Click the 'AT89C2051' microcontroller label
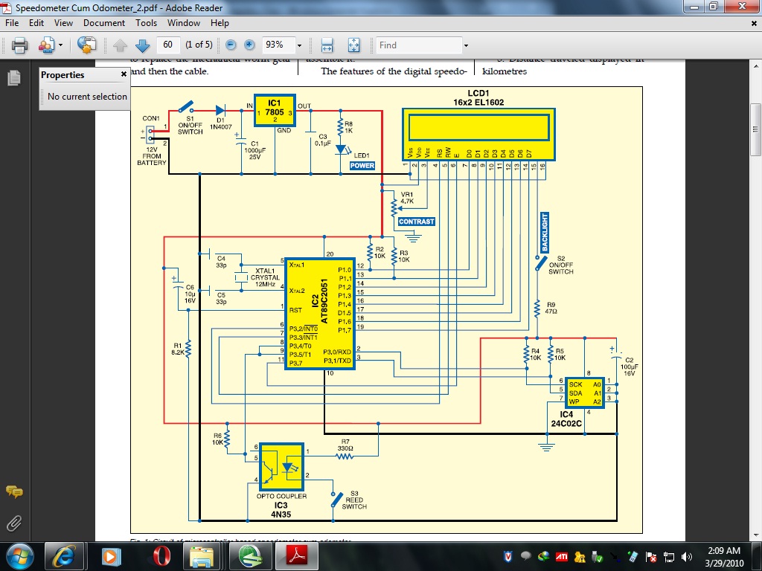This screenshot has width=762, height=571. tap(324, 301)
